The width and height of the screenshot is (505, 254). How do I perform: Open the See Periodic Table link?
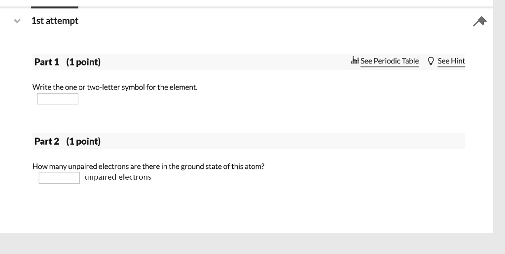pos(390,61)
